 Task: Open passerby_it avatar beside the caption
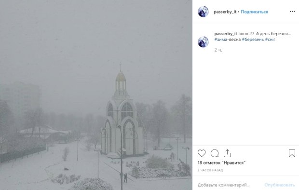coord(203,42)
